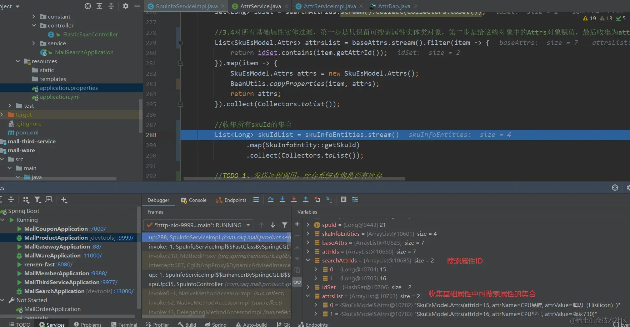Click the locate/select opened file icon in Project panel
630x327 pixels.
(x=88, y=6)
